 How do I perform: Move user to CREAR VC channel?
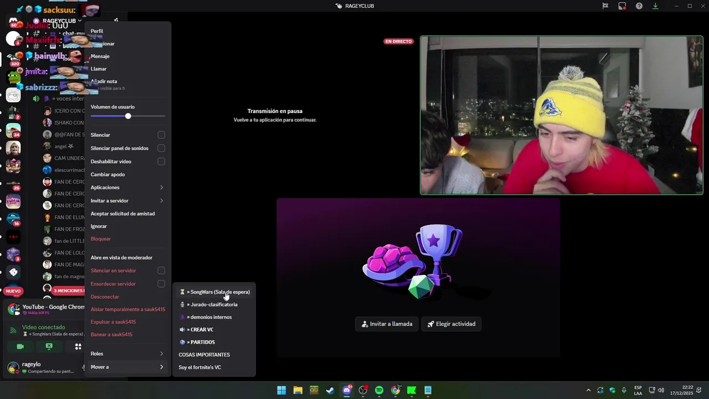click(x=214, y=330)
